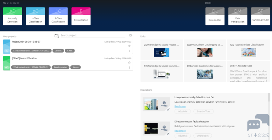This screenshot has height=140, width=272.
Task: Click Read more under arc faults detection
Action: [180, 131]
